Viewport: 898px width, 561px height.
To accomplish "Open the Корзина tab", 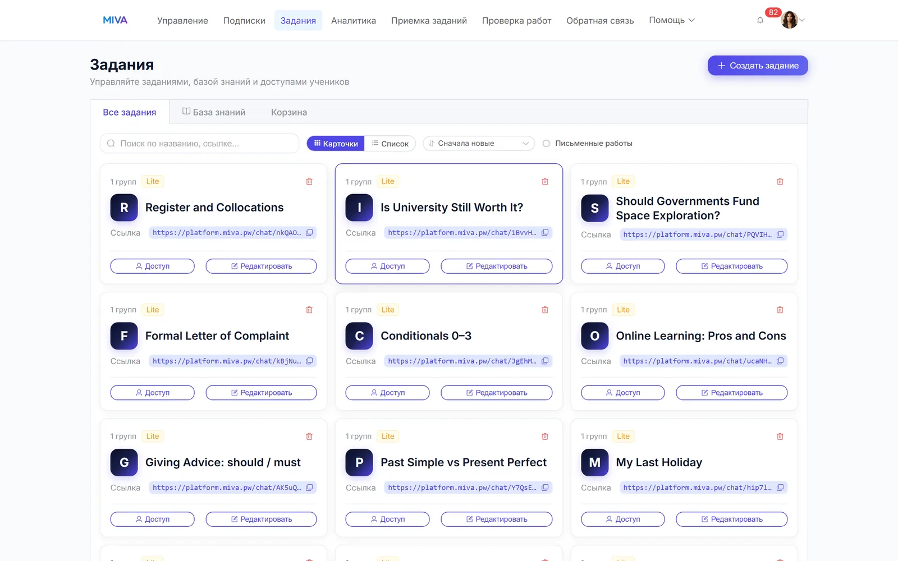I will tap(289, 112).
